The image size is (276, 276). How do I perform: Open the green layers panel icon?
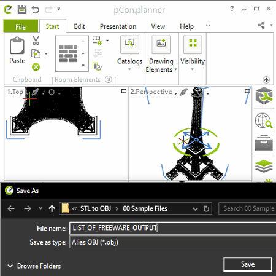[x=264, y=166]
